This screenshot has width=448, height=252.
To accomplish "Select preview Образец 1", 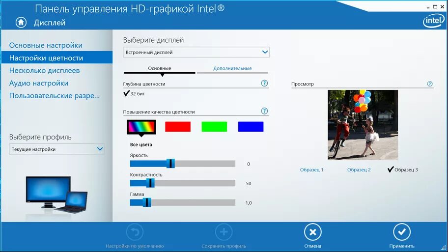I will [x=311, y=169].
